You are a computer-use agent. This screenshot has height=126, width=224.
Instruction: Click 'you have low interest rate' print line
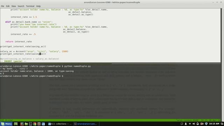(34, 24)
